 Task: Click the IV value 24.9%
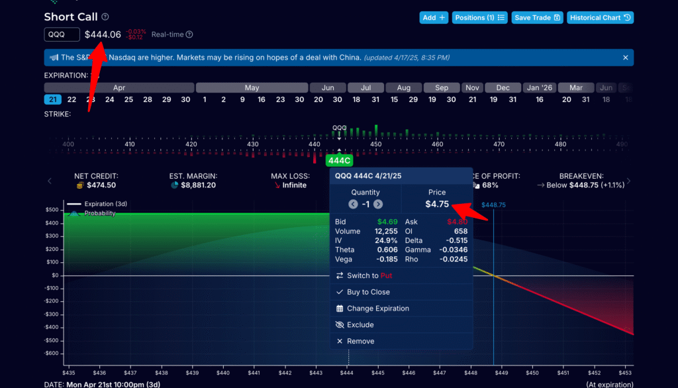386,240
